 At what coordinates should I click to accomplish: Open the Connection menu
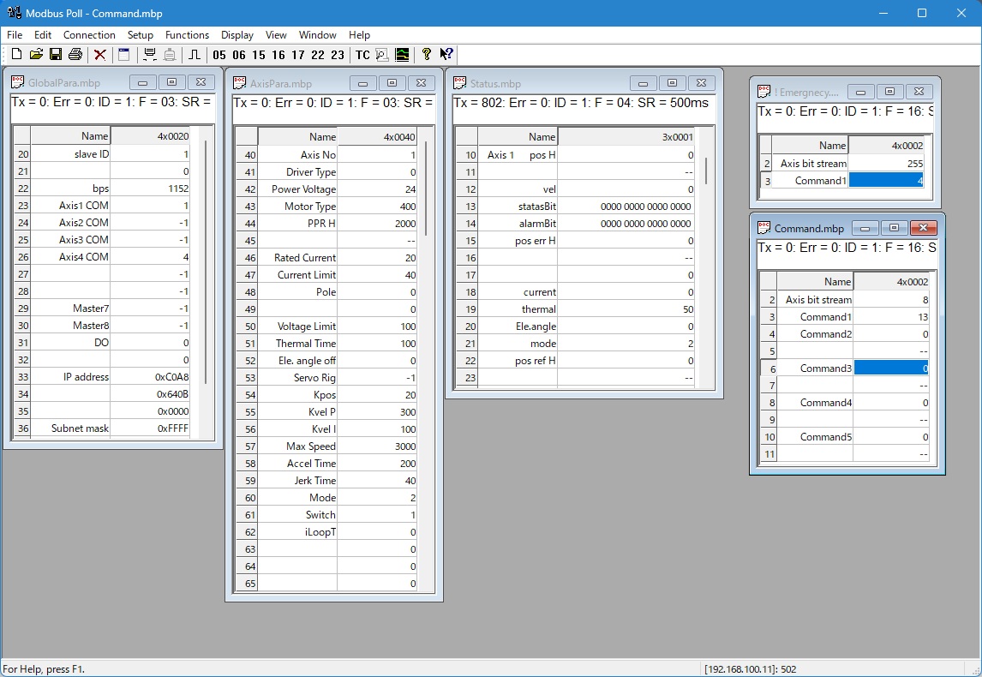point(89,35)
